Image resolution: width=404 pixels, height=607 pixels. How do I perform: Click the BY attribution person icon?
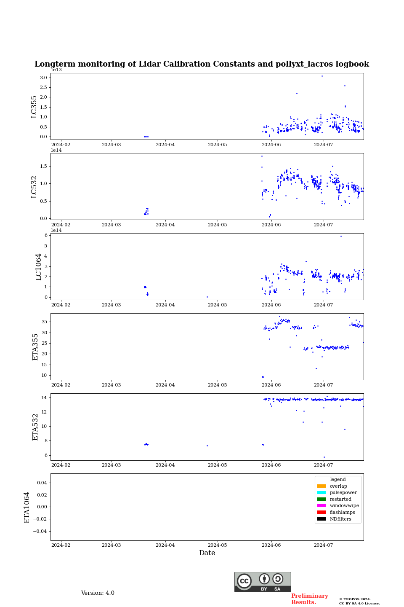(264, 579)
